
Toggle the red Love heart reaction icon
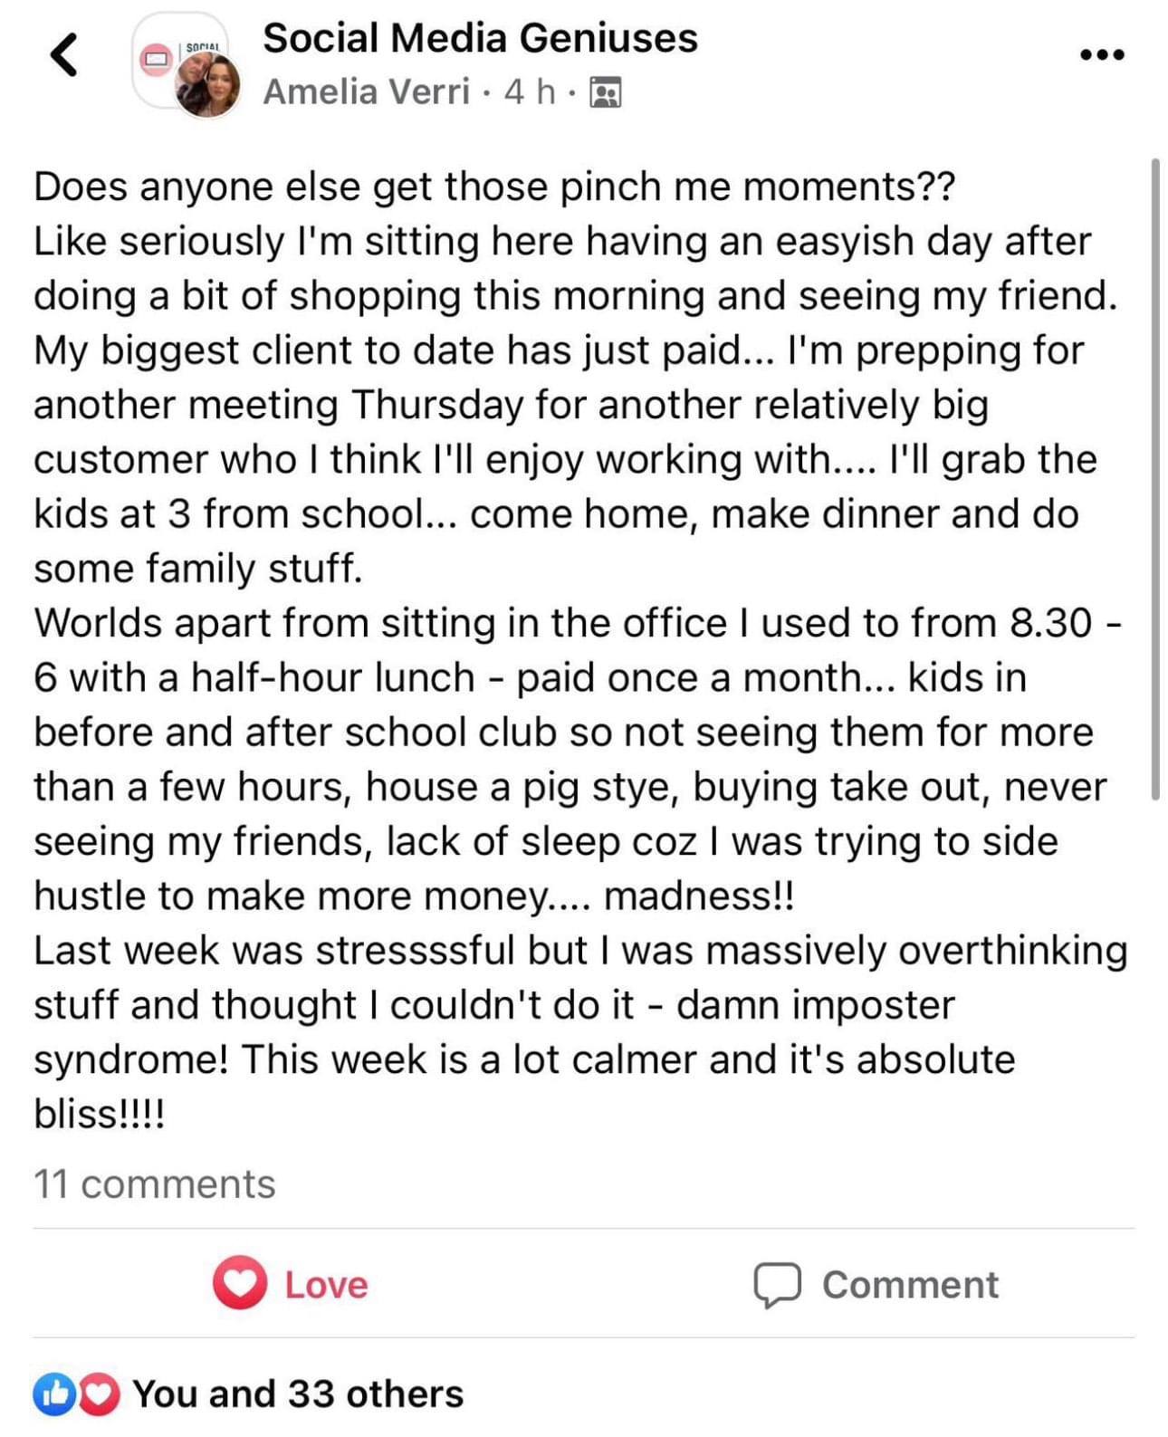click(x=240, y=1282)
